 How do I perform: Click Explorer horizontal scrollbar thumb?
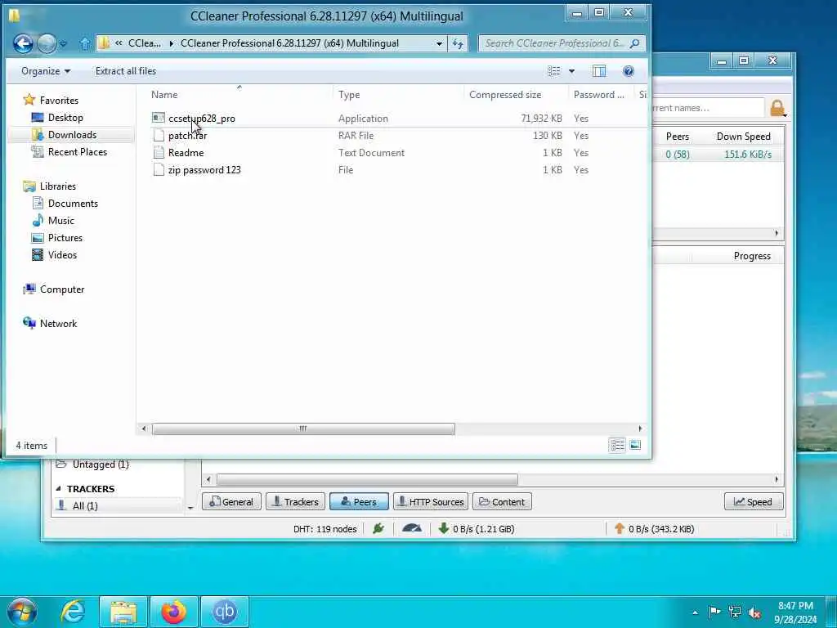(x=303, y=428)
